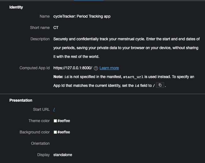205x163 pixels.
Task: Click the Short name field label
Action: 40,28
